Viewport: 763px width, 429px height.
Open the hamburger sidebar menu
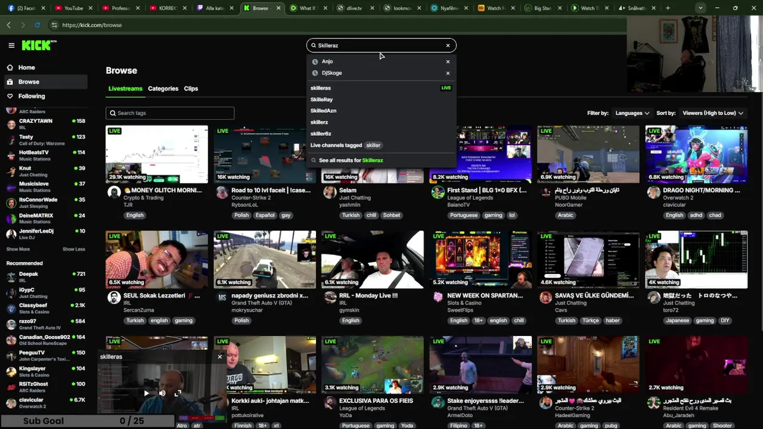(x=11, y=45)
